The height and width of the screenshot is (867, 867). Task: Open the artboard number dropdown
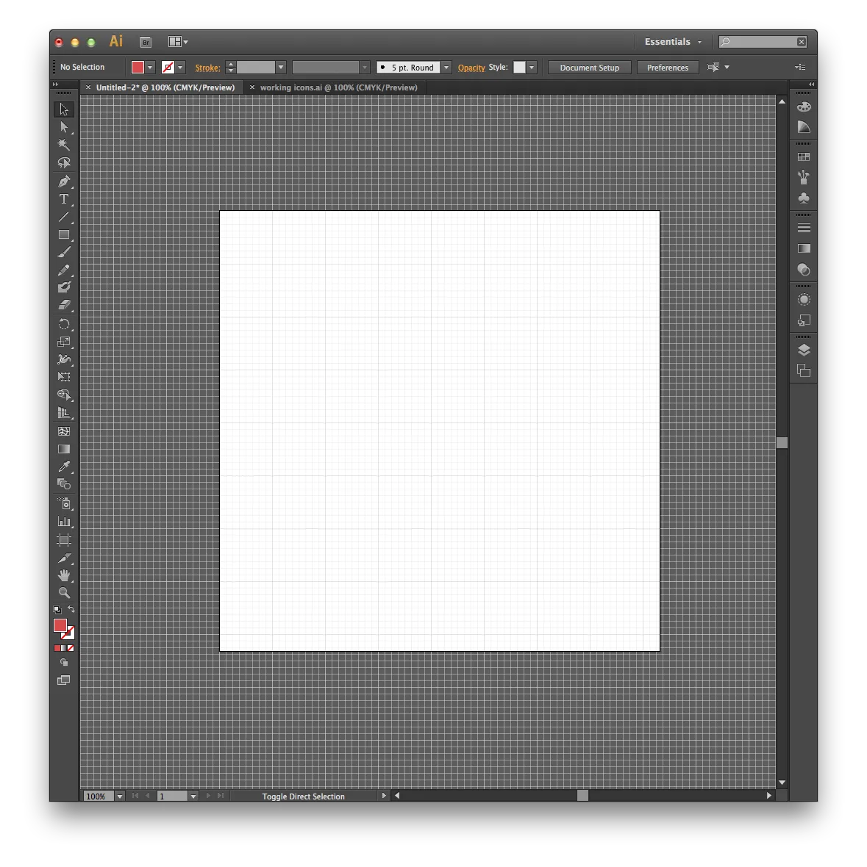pos(193,796)
